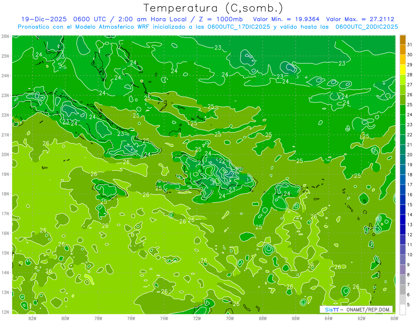Click the color scale label "19"
419x323 pixels.
click(410, 164)
